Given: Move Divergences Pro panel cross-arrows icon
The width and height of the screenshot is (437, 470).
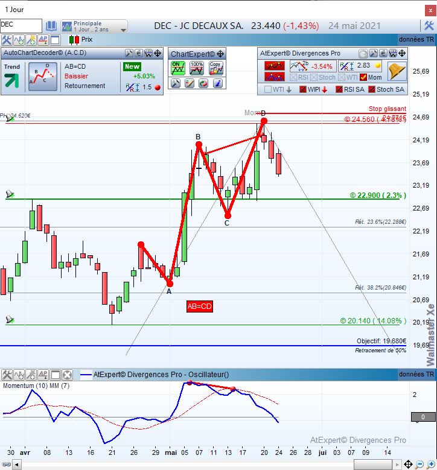Looking at the screenshot, I should pyautogui.click(x=402, y=54).
